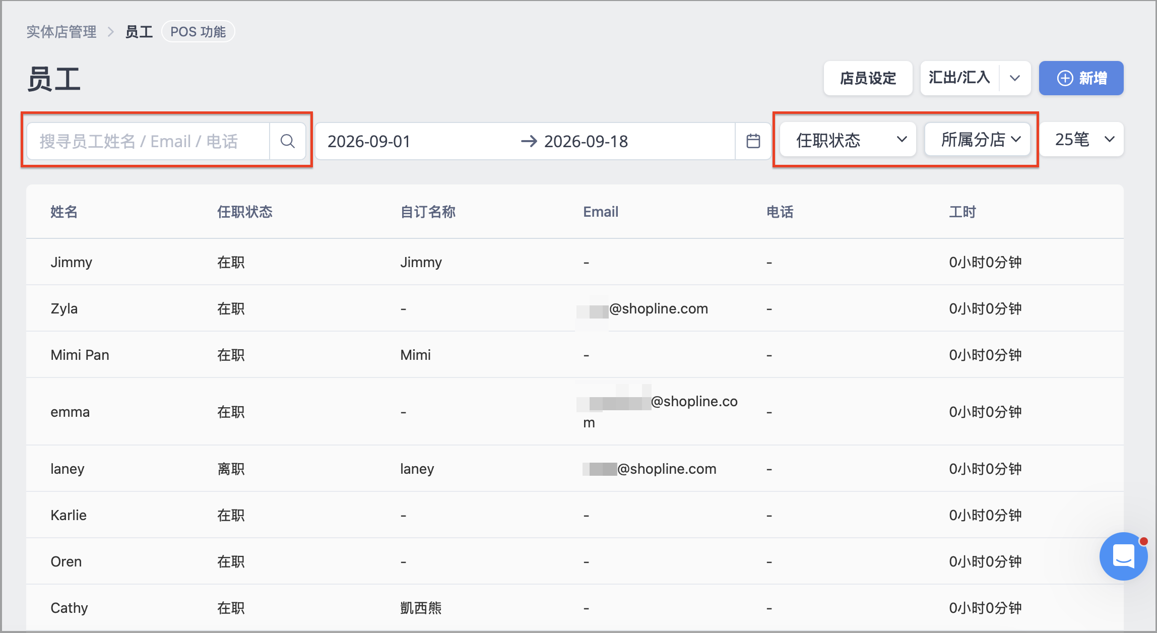This screenshot has height=633, width=1157.
Task: Go to 实体店管理 breadcrumb
Action: click(x=61, y=32)
